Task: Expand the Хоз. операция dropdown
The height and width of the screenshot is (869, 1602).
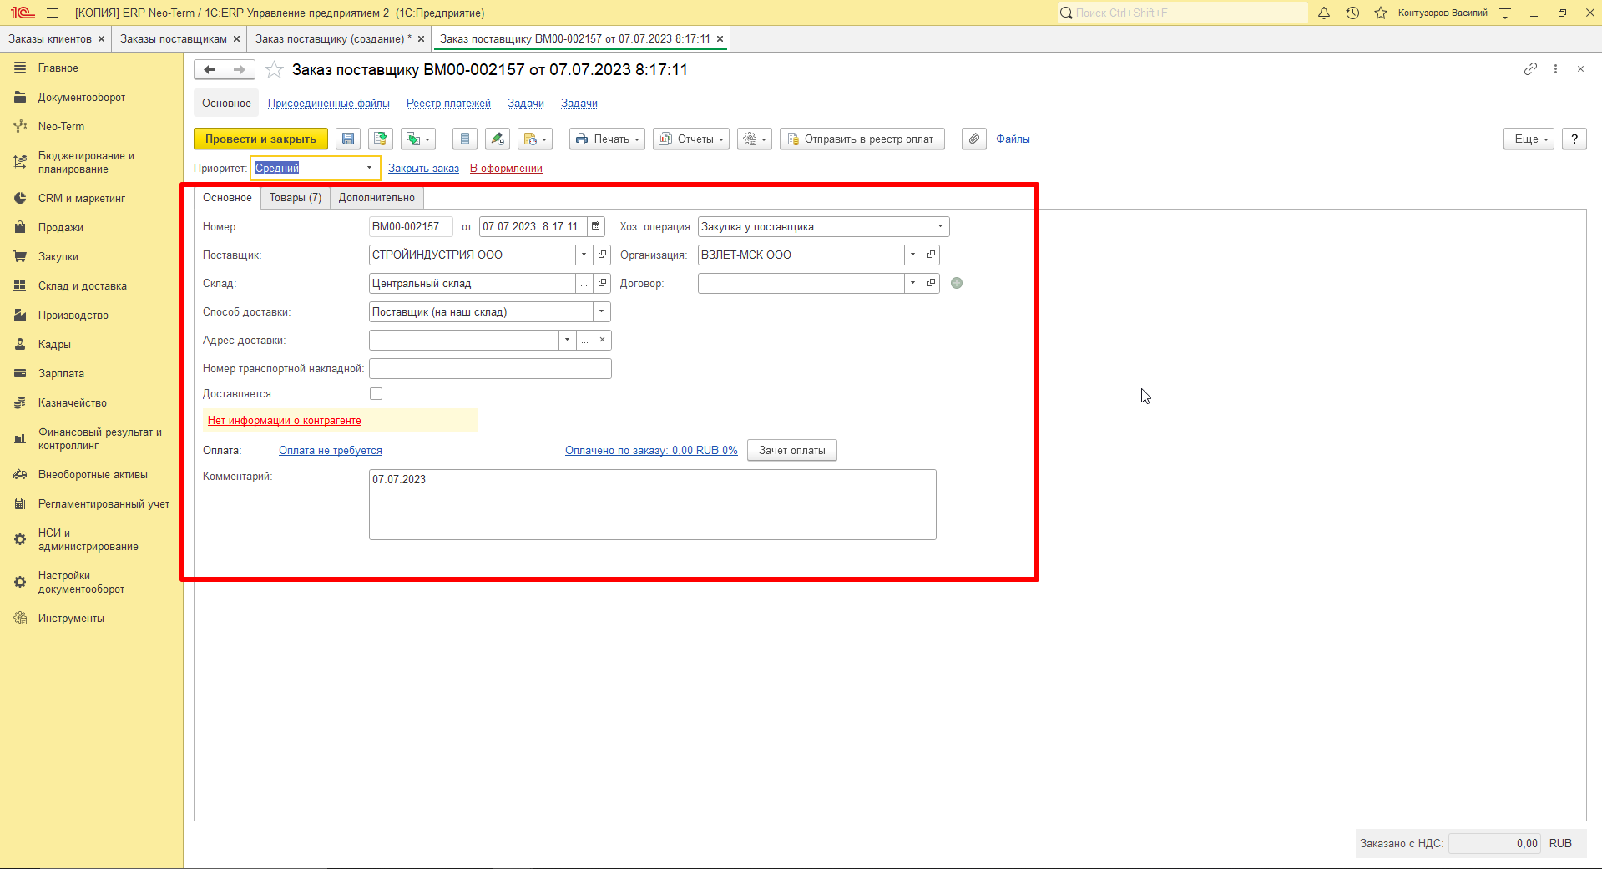Action: (x=941, y=226)
